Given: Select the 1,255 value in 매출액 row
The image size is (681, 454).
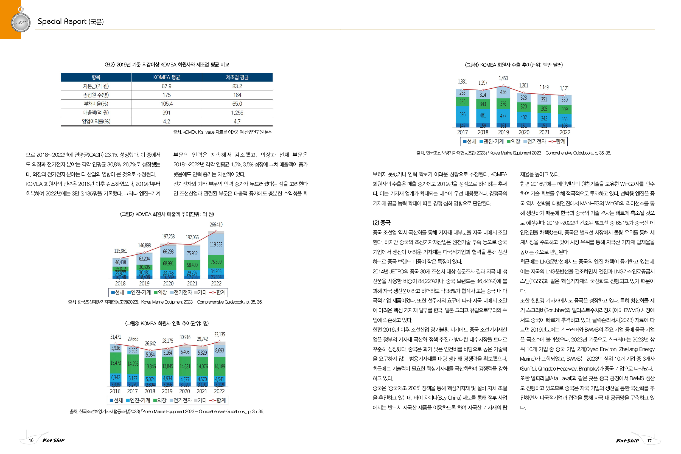Looking at the screenshot, I should (237, 113).
